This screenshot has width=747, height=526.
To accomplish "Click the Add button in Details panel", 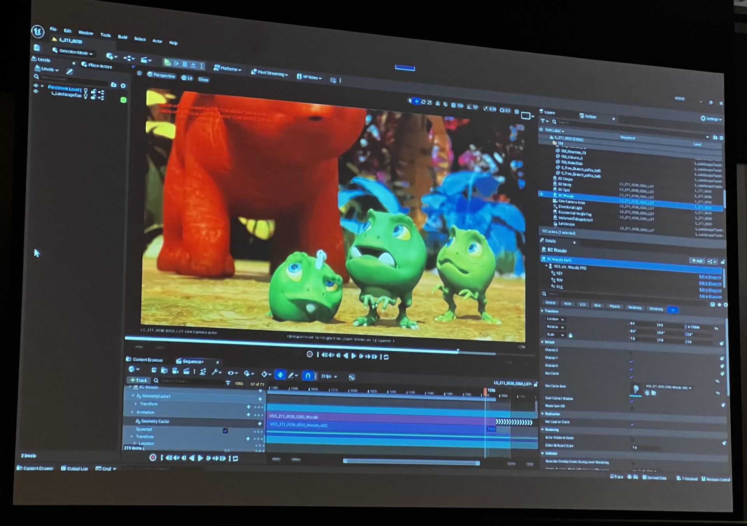I will (697, 260).
